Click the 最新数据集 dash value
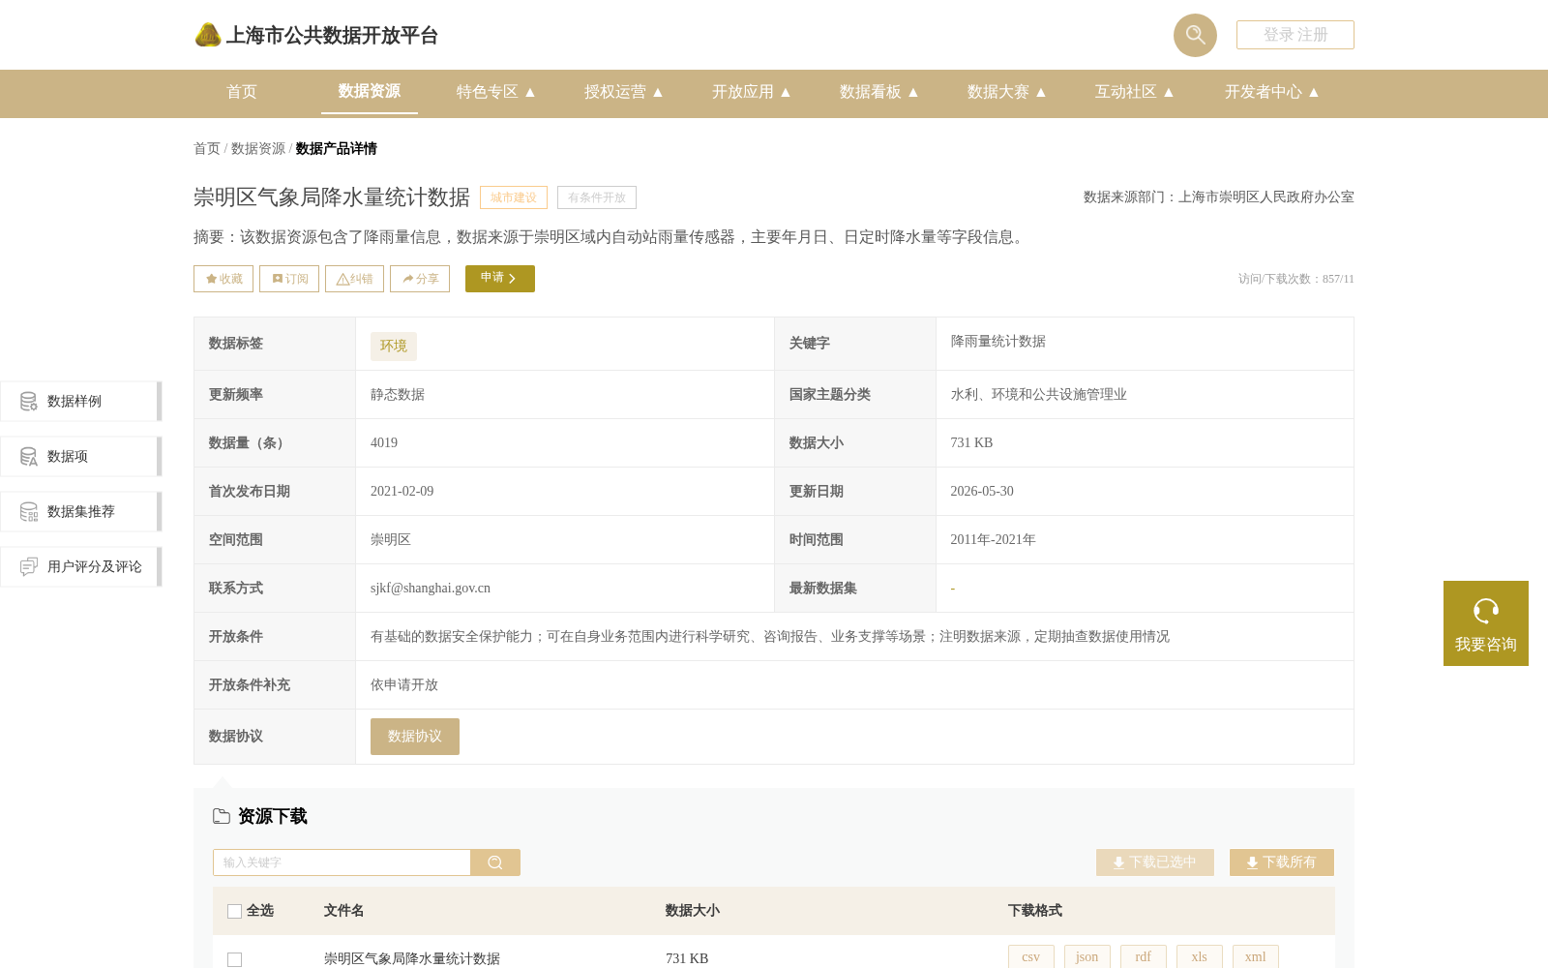This screenshot has width=1548, height=968. [953, 589]
